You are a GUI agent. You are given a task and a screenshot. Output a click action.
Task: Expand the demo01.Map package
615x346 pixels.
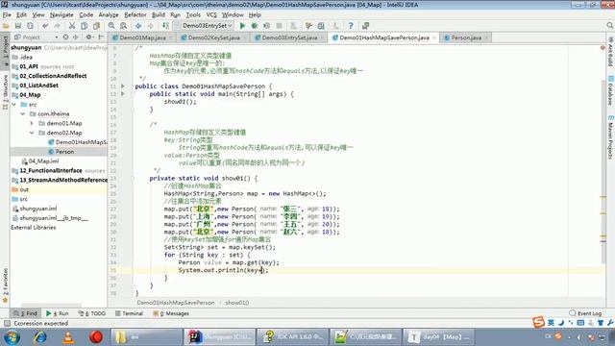[32, 123]
